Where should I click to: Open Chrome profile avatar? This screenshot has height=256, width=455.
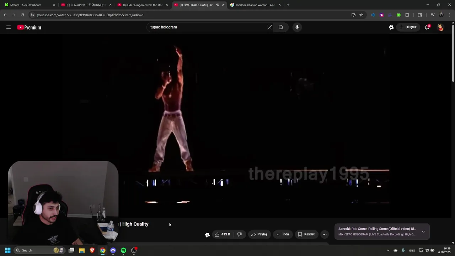click(x=441, y=15)
